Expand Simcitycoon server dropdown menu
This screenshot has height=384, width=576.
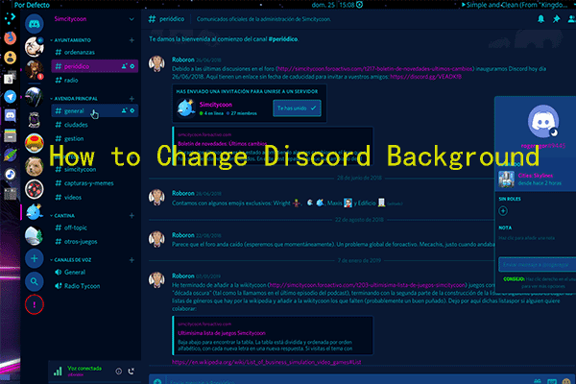(132, 19)
